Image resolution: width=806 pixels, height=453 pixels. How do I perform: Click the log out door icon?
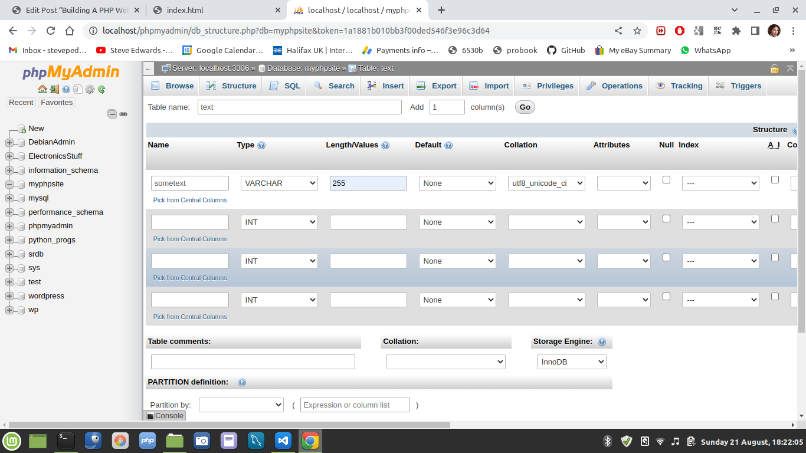[x=54, y=90]
